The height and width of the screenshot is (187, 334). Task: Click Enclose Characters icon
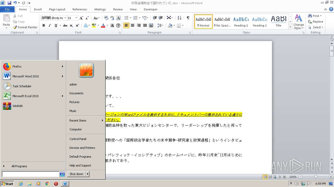(118, 25)
